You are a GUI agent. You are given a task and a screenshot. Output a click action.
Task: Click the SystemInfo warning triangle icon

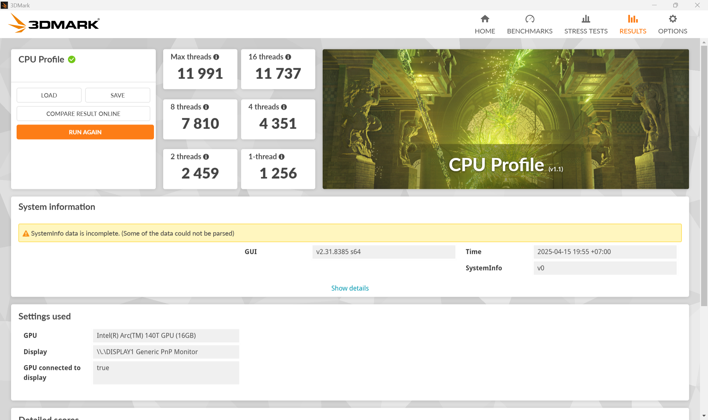(26, 234)
